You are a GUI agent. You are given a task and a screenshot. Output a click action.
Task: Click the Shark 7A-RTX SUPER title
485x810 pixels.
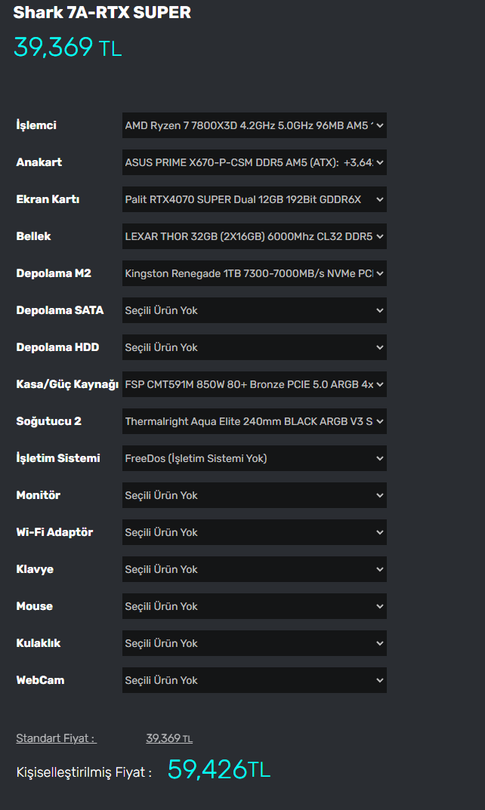102,13
